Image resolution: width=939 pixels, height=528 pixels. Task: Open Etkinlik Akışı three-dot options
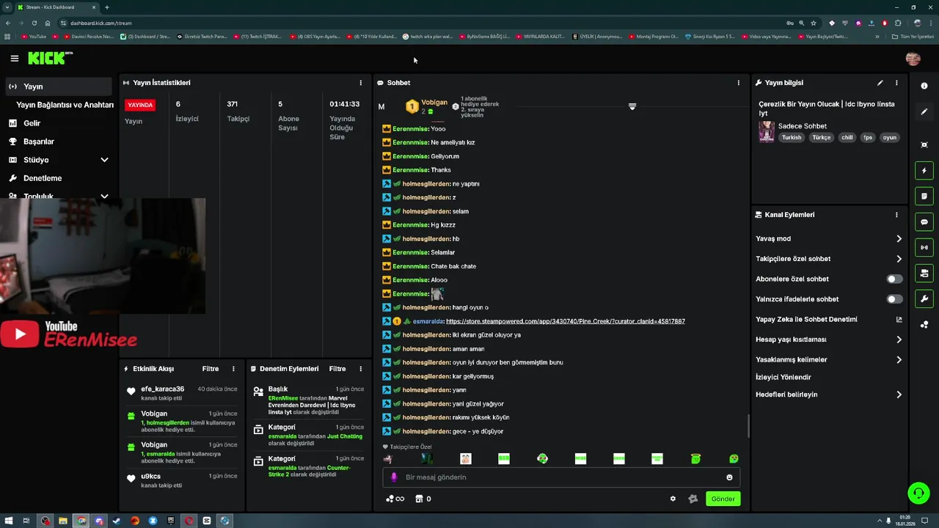click(233, 369)
